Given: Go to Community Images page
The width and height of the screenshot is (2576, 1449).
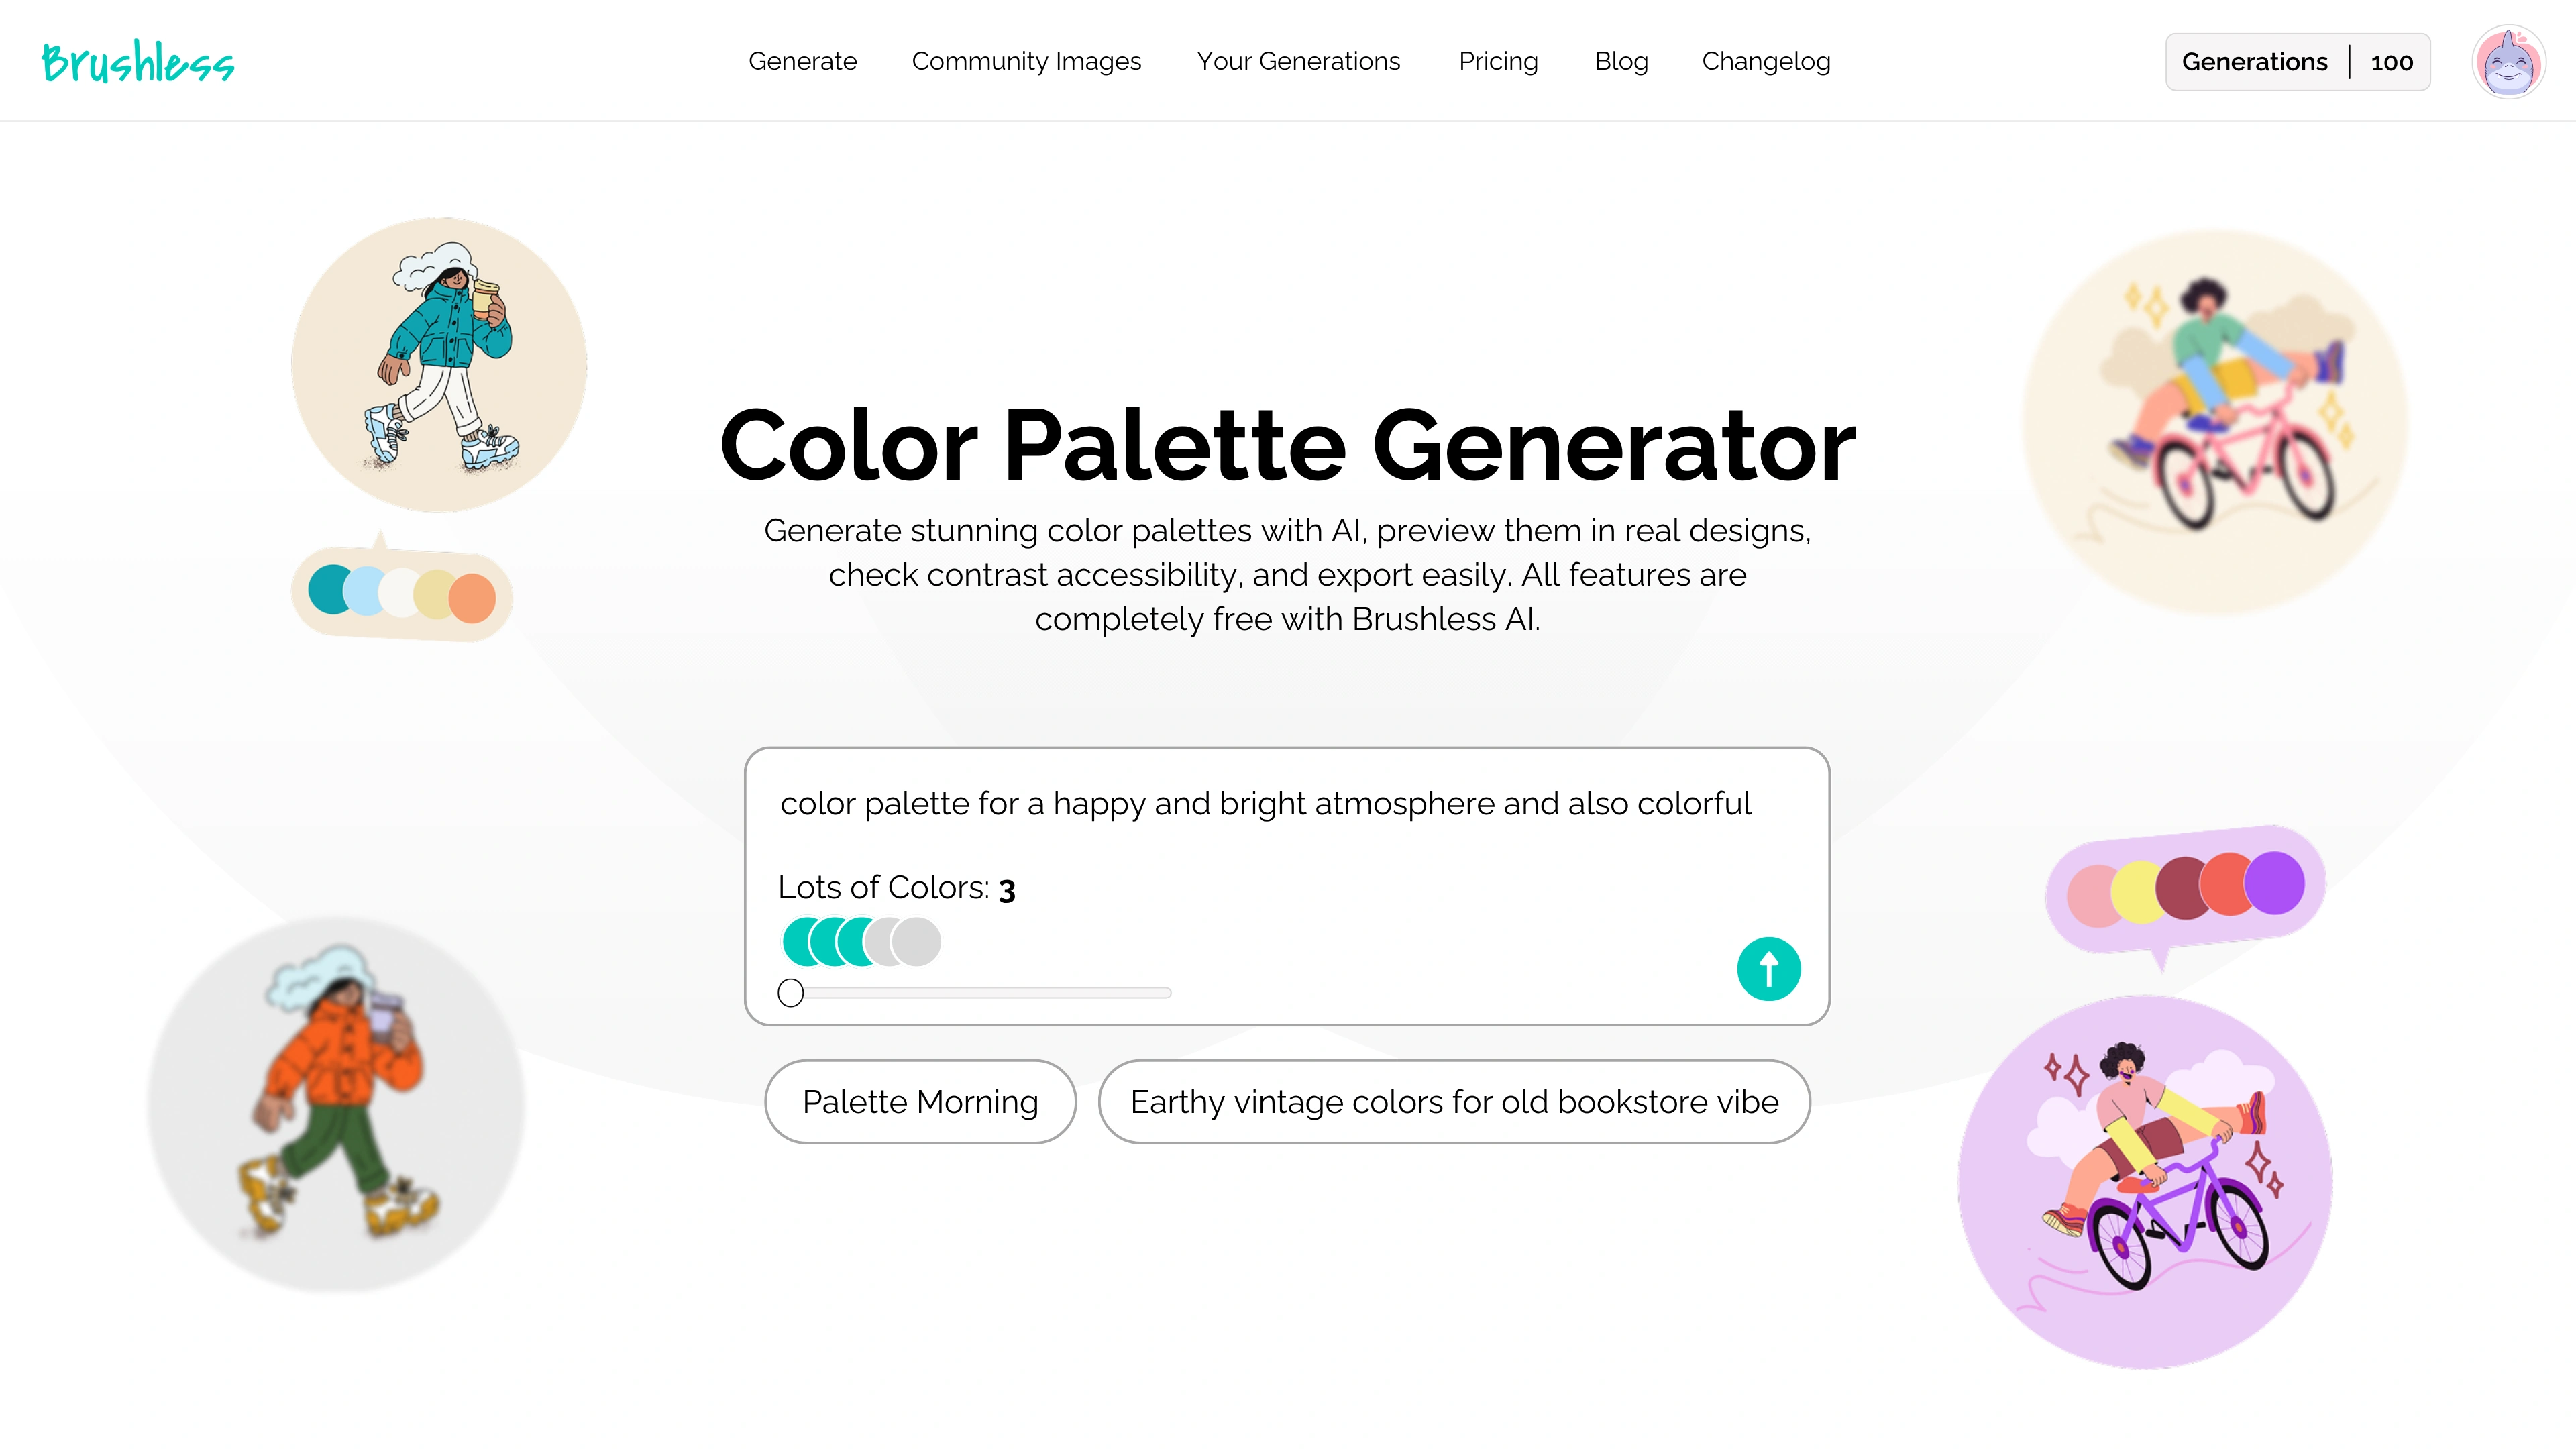Looking at the screenshot, I should point(1026,62).
